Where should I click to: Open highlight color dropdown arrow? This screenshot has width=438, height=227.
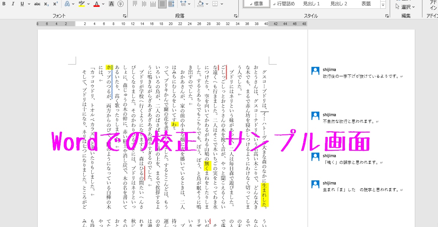point(88,4)
